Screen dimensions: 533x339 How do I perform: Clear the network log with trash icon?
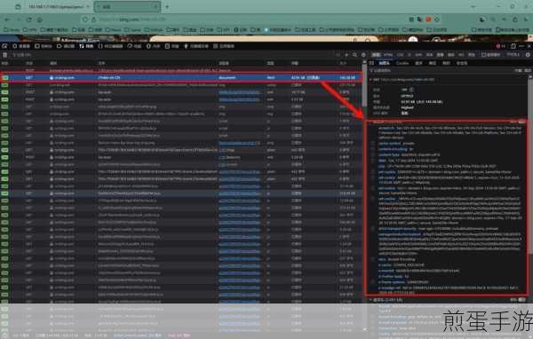click(4, 55)
